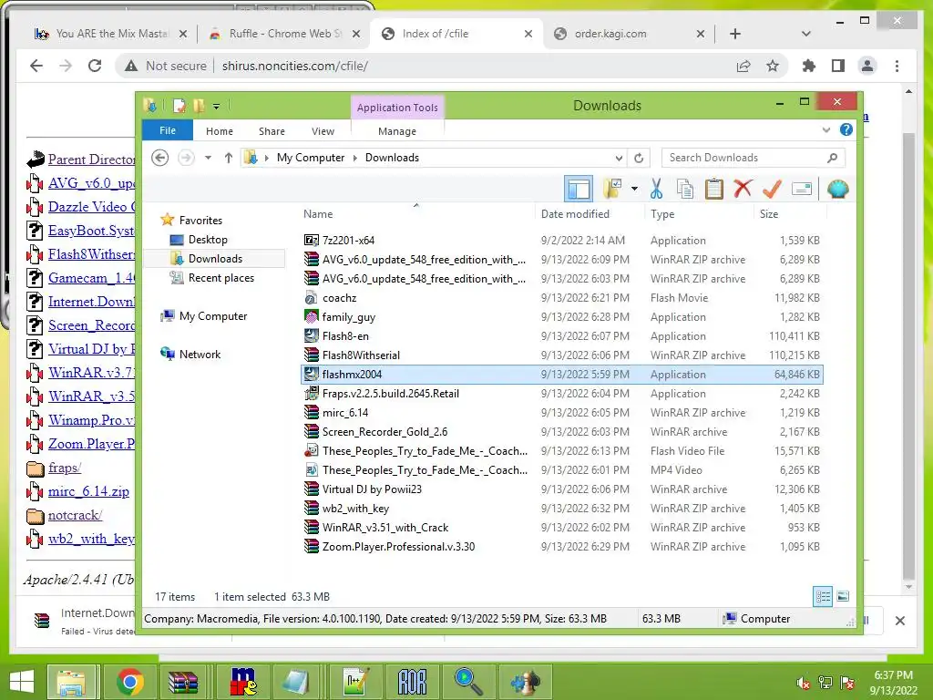Click the Copy toolbar icon
This screenshot has height=700, width=933.
[685, 189]
